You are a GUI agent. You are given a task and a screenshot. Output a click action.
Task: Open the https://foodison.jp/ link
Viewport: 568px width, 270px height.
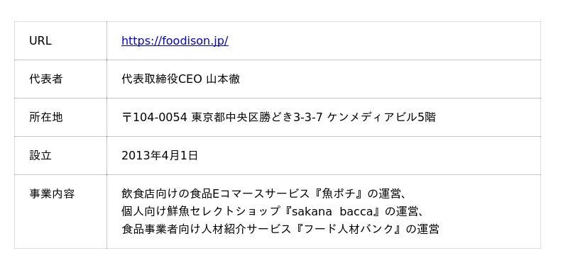[175, 41]
